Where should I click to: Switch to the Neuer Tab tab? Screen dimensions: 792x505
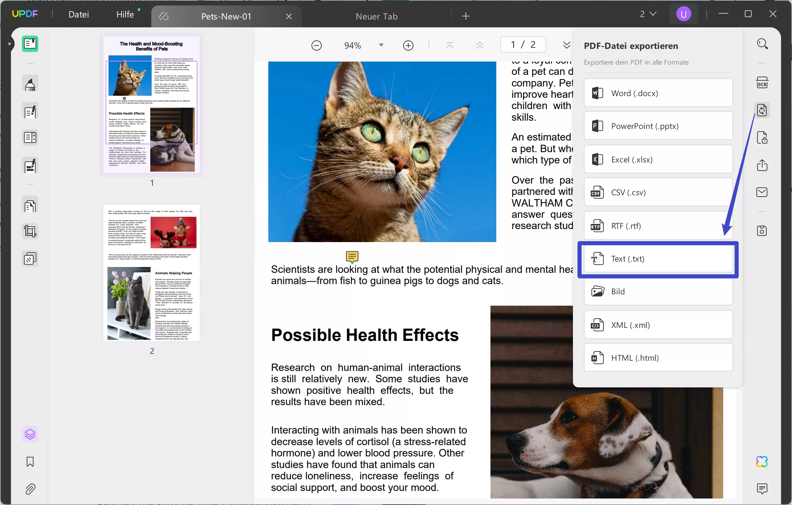pos(376,16)
